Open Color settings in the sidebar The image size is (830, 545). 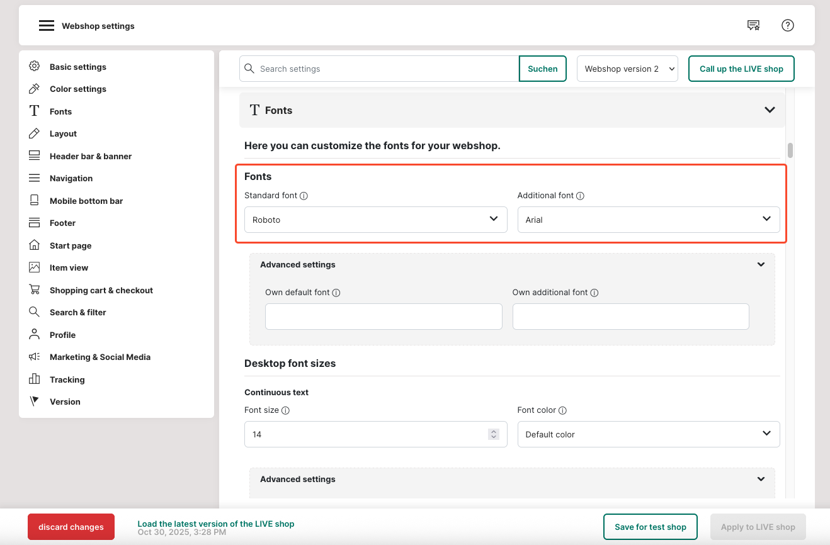point(77,89)
